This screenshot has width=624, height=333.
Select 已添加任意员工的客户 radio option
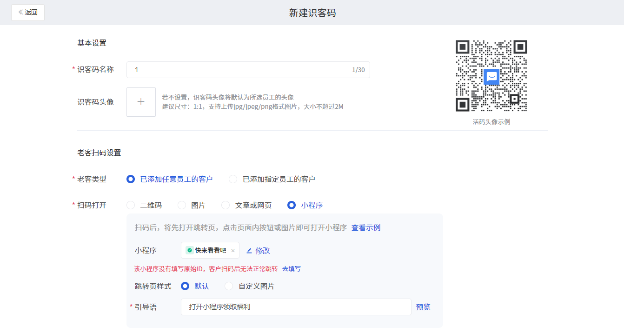coord(170,179)
